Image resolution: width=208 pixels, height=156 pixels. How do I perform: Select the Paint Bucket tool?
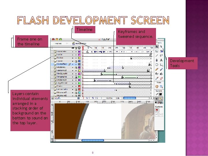(161, 74)
